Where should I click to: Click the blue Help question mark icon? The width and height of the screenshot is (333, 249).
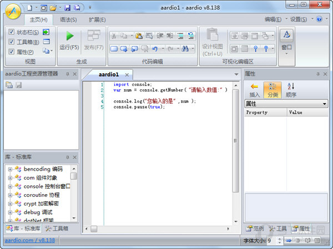point(319,19)
